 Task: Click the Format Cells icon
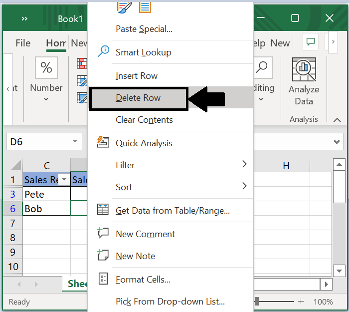point(103,279)
